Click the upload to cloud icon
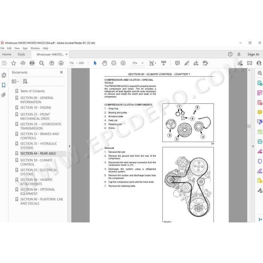Viewport: 263px width, 263px height. point(23,63)
